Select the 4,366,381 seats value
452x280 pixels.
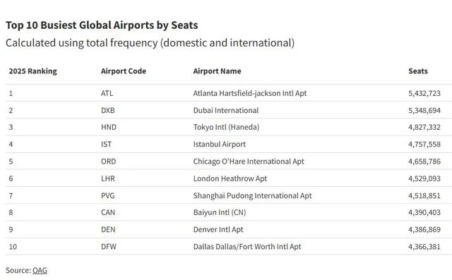point(424,247)
